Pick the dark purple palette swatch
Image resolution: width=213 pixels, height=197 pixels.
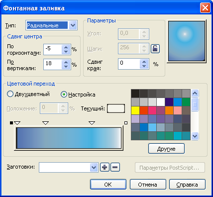point(169,102)
